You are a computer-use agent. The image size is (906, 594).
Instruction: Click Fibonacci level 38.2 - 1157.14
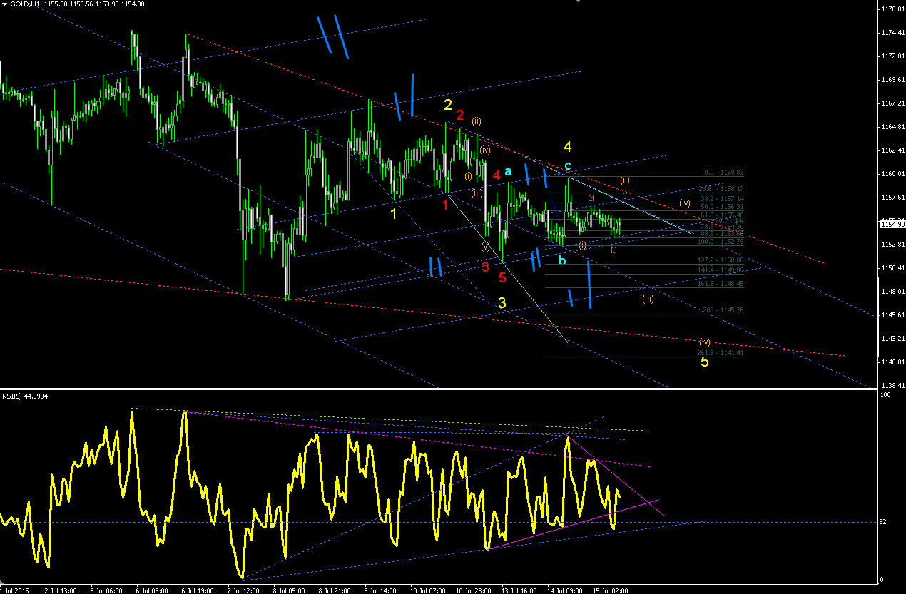point(724,198)
